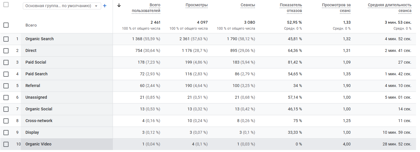Check the Organic Search row checkbox
This screenshot has height=152, width=420.
click(6, 39)
